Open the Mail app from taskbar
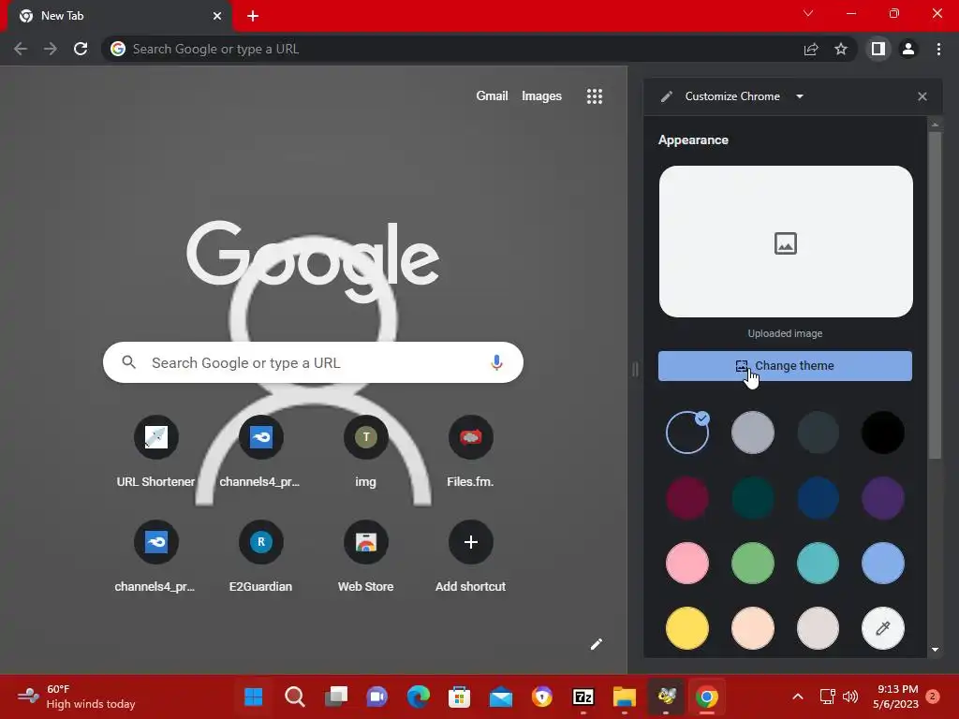This screenshot has height=719, width=959. 501,697
